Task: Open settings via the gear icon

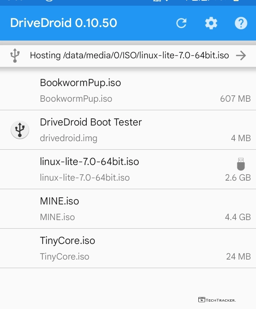Action: (x=211, y=23)
